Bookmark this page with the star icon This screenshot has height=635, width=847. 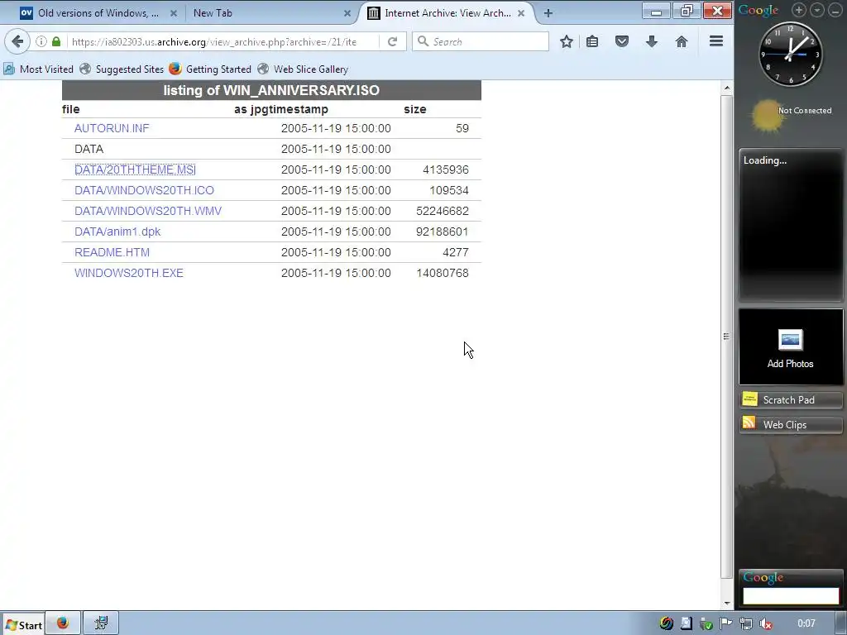(x=566, y=41)
